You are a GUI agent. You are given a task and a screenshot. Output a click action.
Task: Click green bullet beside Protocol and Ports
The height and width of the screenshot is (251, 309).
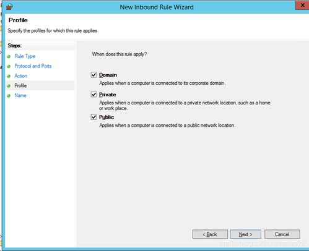click(9, 66)
